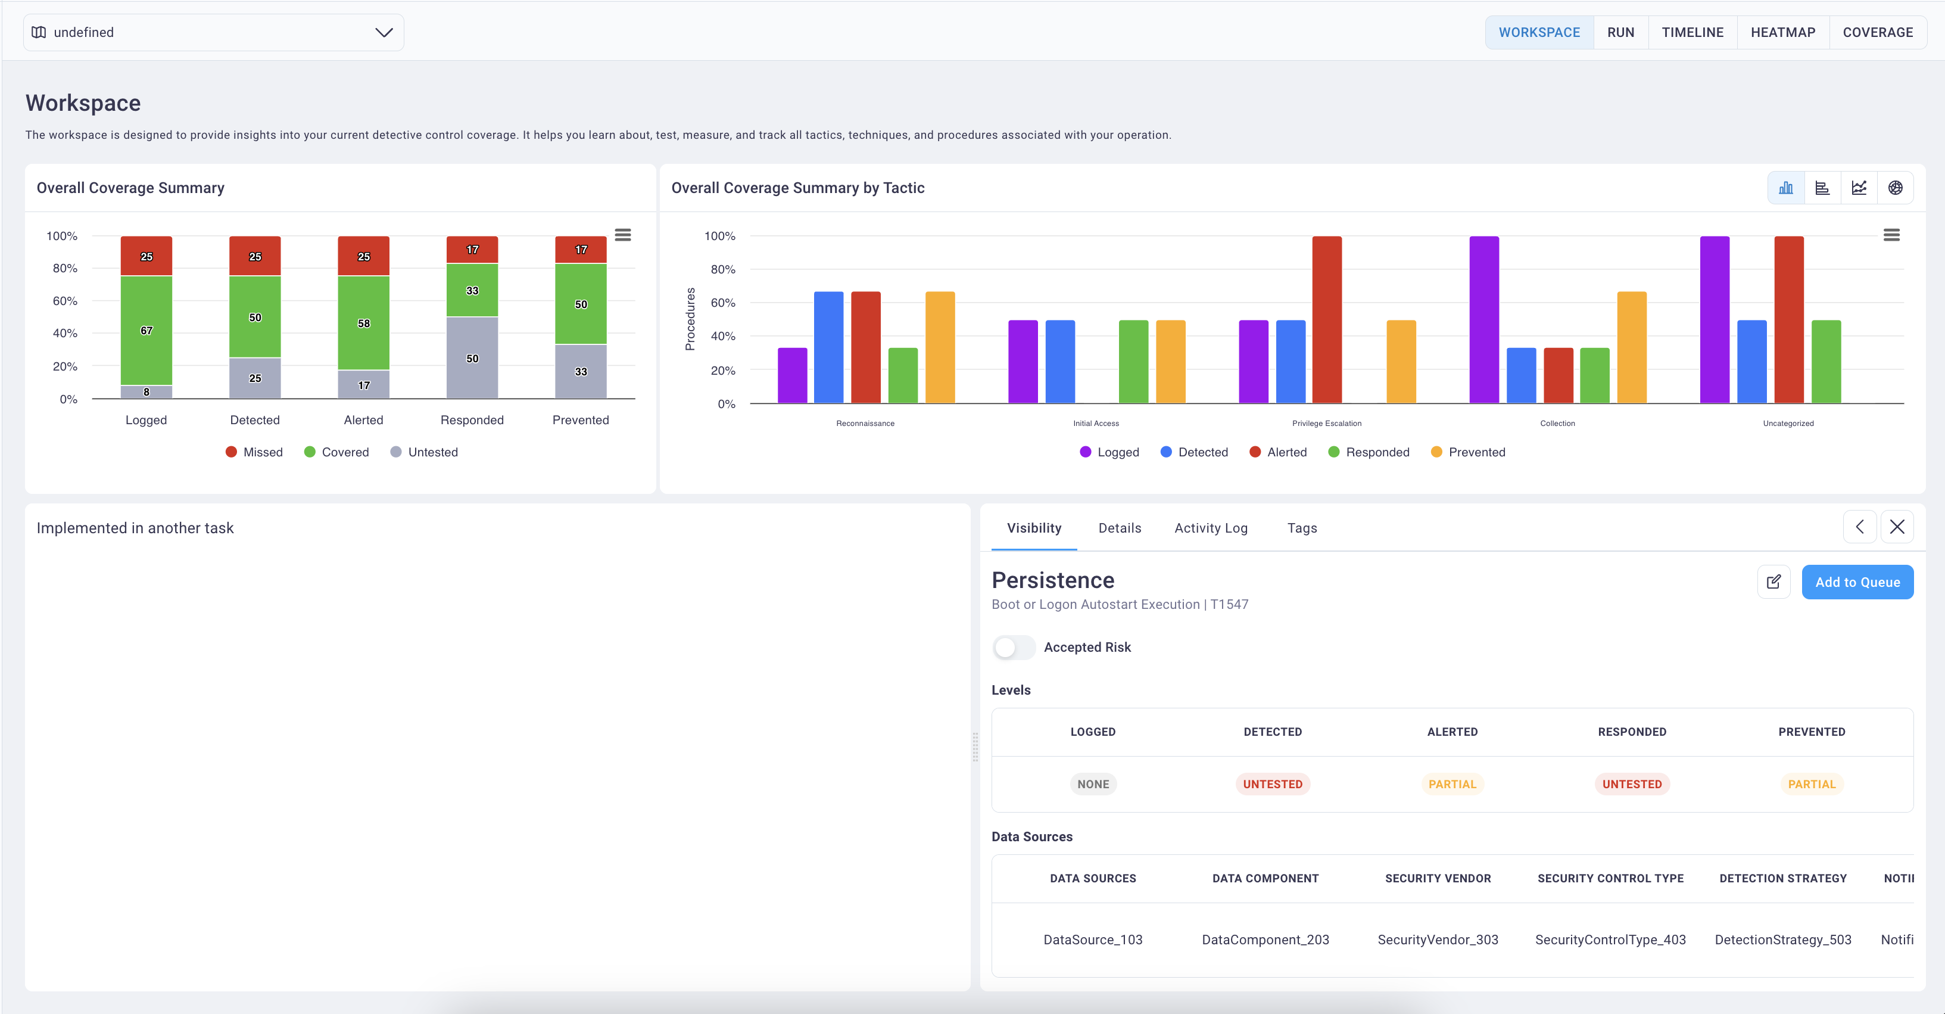The width and height of the screenshot is (1945, 1014).
Task: Toggle Detected series in tactic legend
Action: tap(1193, 452)
